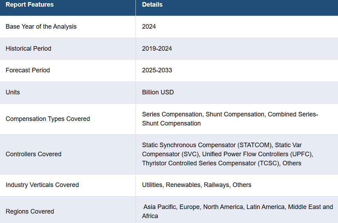Click the Billion USD units value

click(158, 92)
